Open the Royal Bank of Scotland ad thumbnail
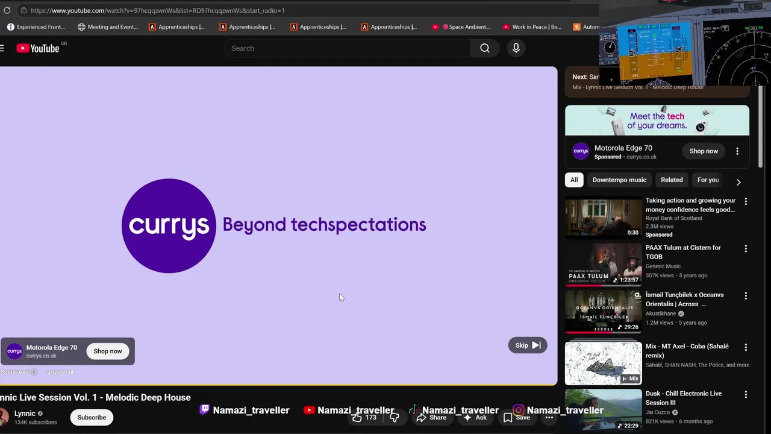This screenshot has height=434, width=771. click(x=604, y=218)
